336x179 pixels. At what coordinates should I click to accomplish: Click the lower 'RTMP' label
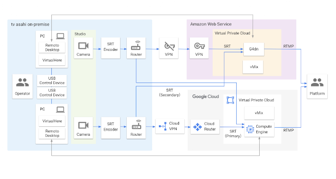coord(288,130)
